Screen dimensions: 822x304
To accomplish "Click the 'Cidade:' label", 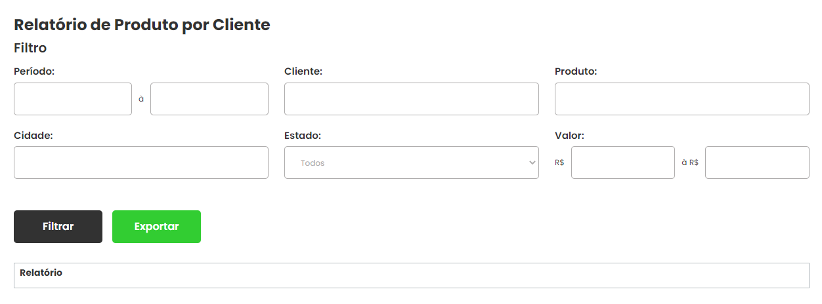I will (33, 135).
